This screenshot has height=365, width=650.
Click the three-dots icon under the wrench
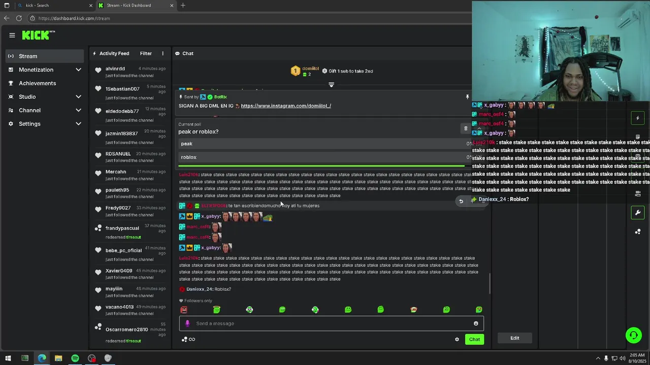point(638,232)
